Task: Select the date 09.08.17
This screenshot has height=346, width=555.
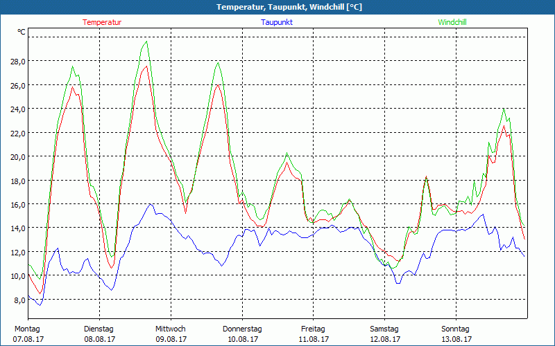Action: point(171,339)
